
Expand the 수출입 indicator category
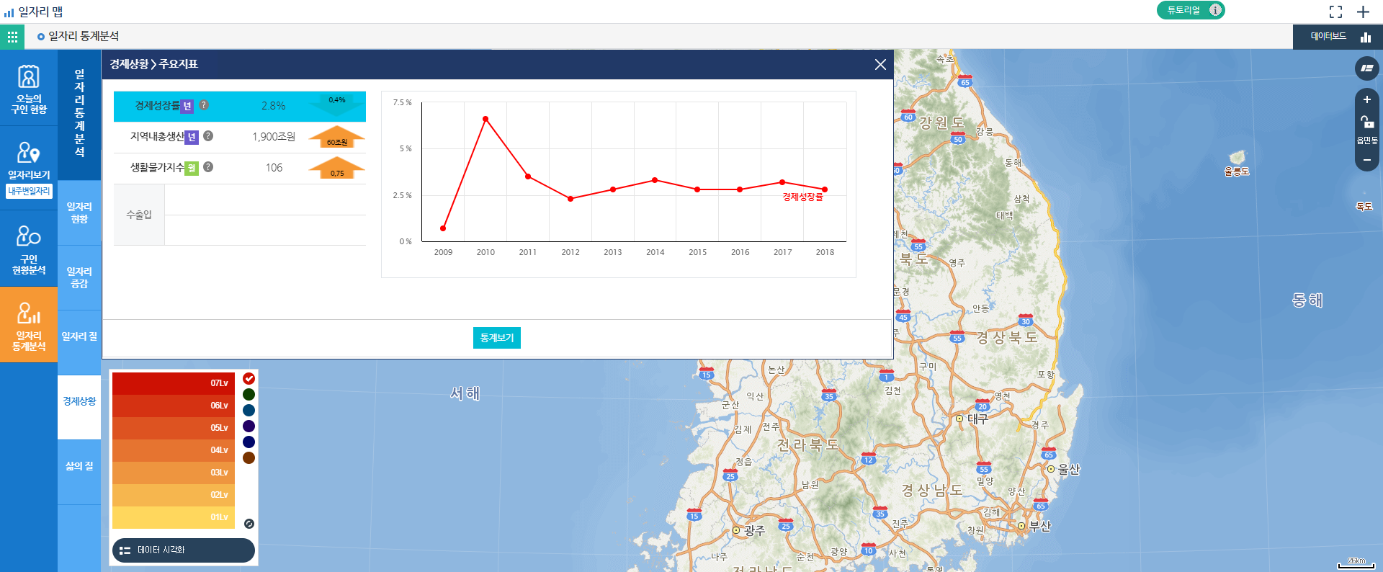click(139, 215)
